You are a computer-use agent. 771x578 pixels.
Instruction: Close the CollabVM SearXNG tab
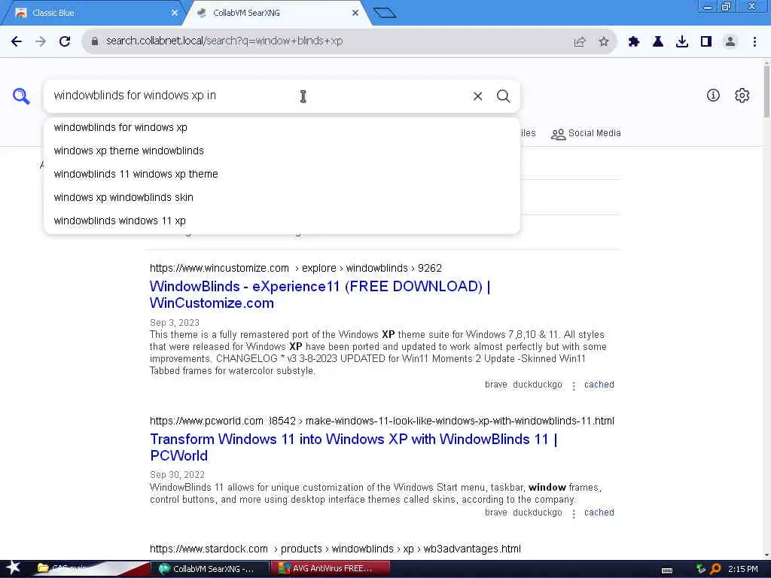point(355,14)
